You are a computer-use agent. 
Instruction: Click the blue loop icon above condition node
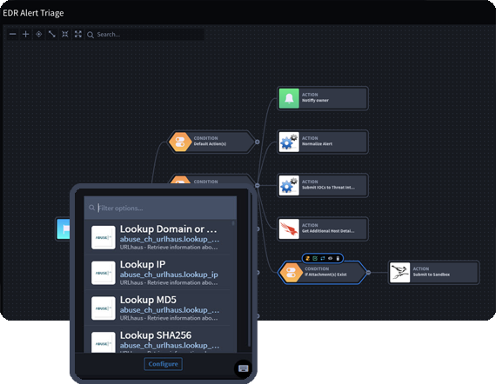click(x=323, y=258)
